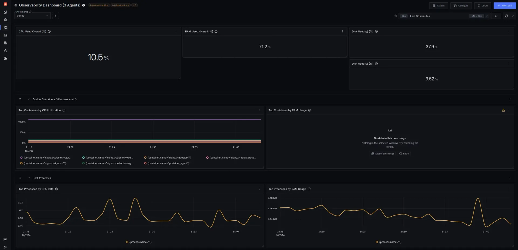Expand the +3 hidden tags chip
This screenshot has width=518, height=250.
[x=135, y=5]
